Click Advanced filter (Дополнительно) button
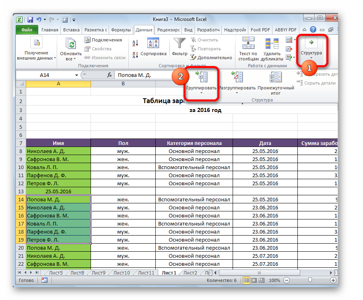This screenshot has height=300, width=363. [211, 58]
